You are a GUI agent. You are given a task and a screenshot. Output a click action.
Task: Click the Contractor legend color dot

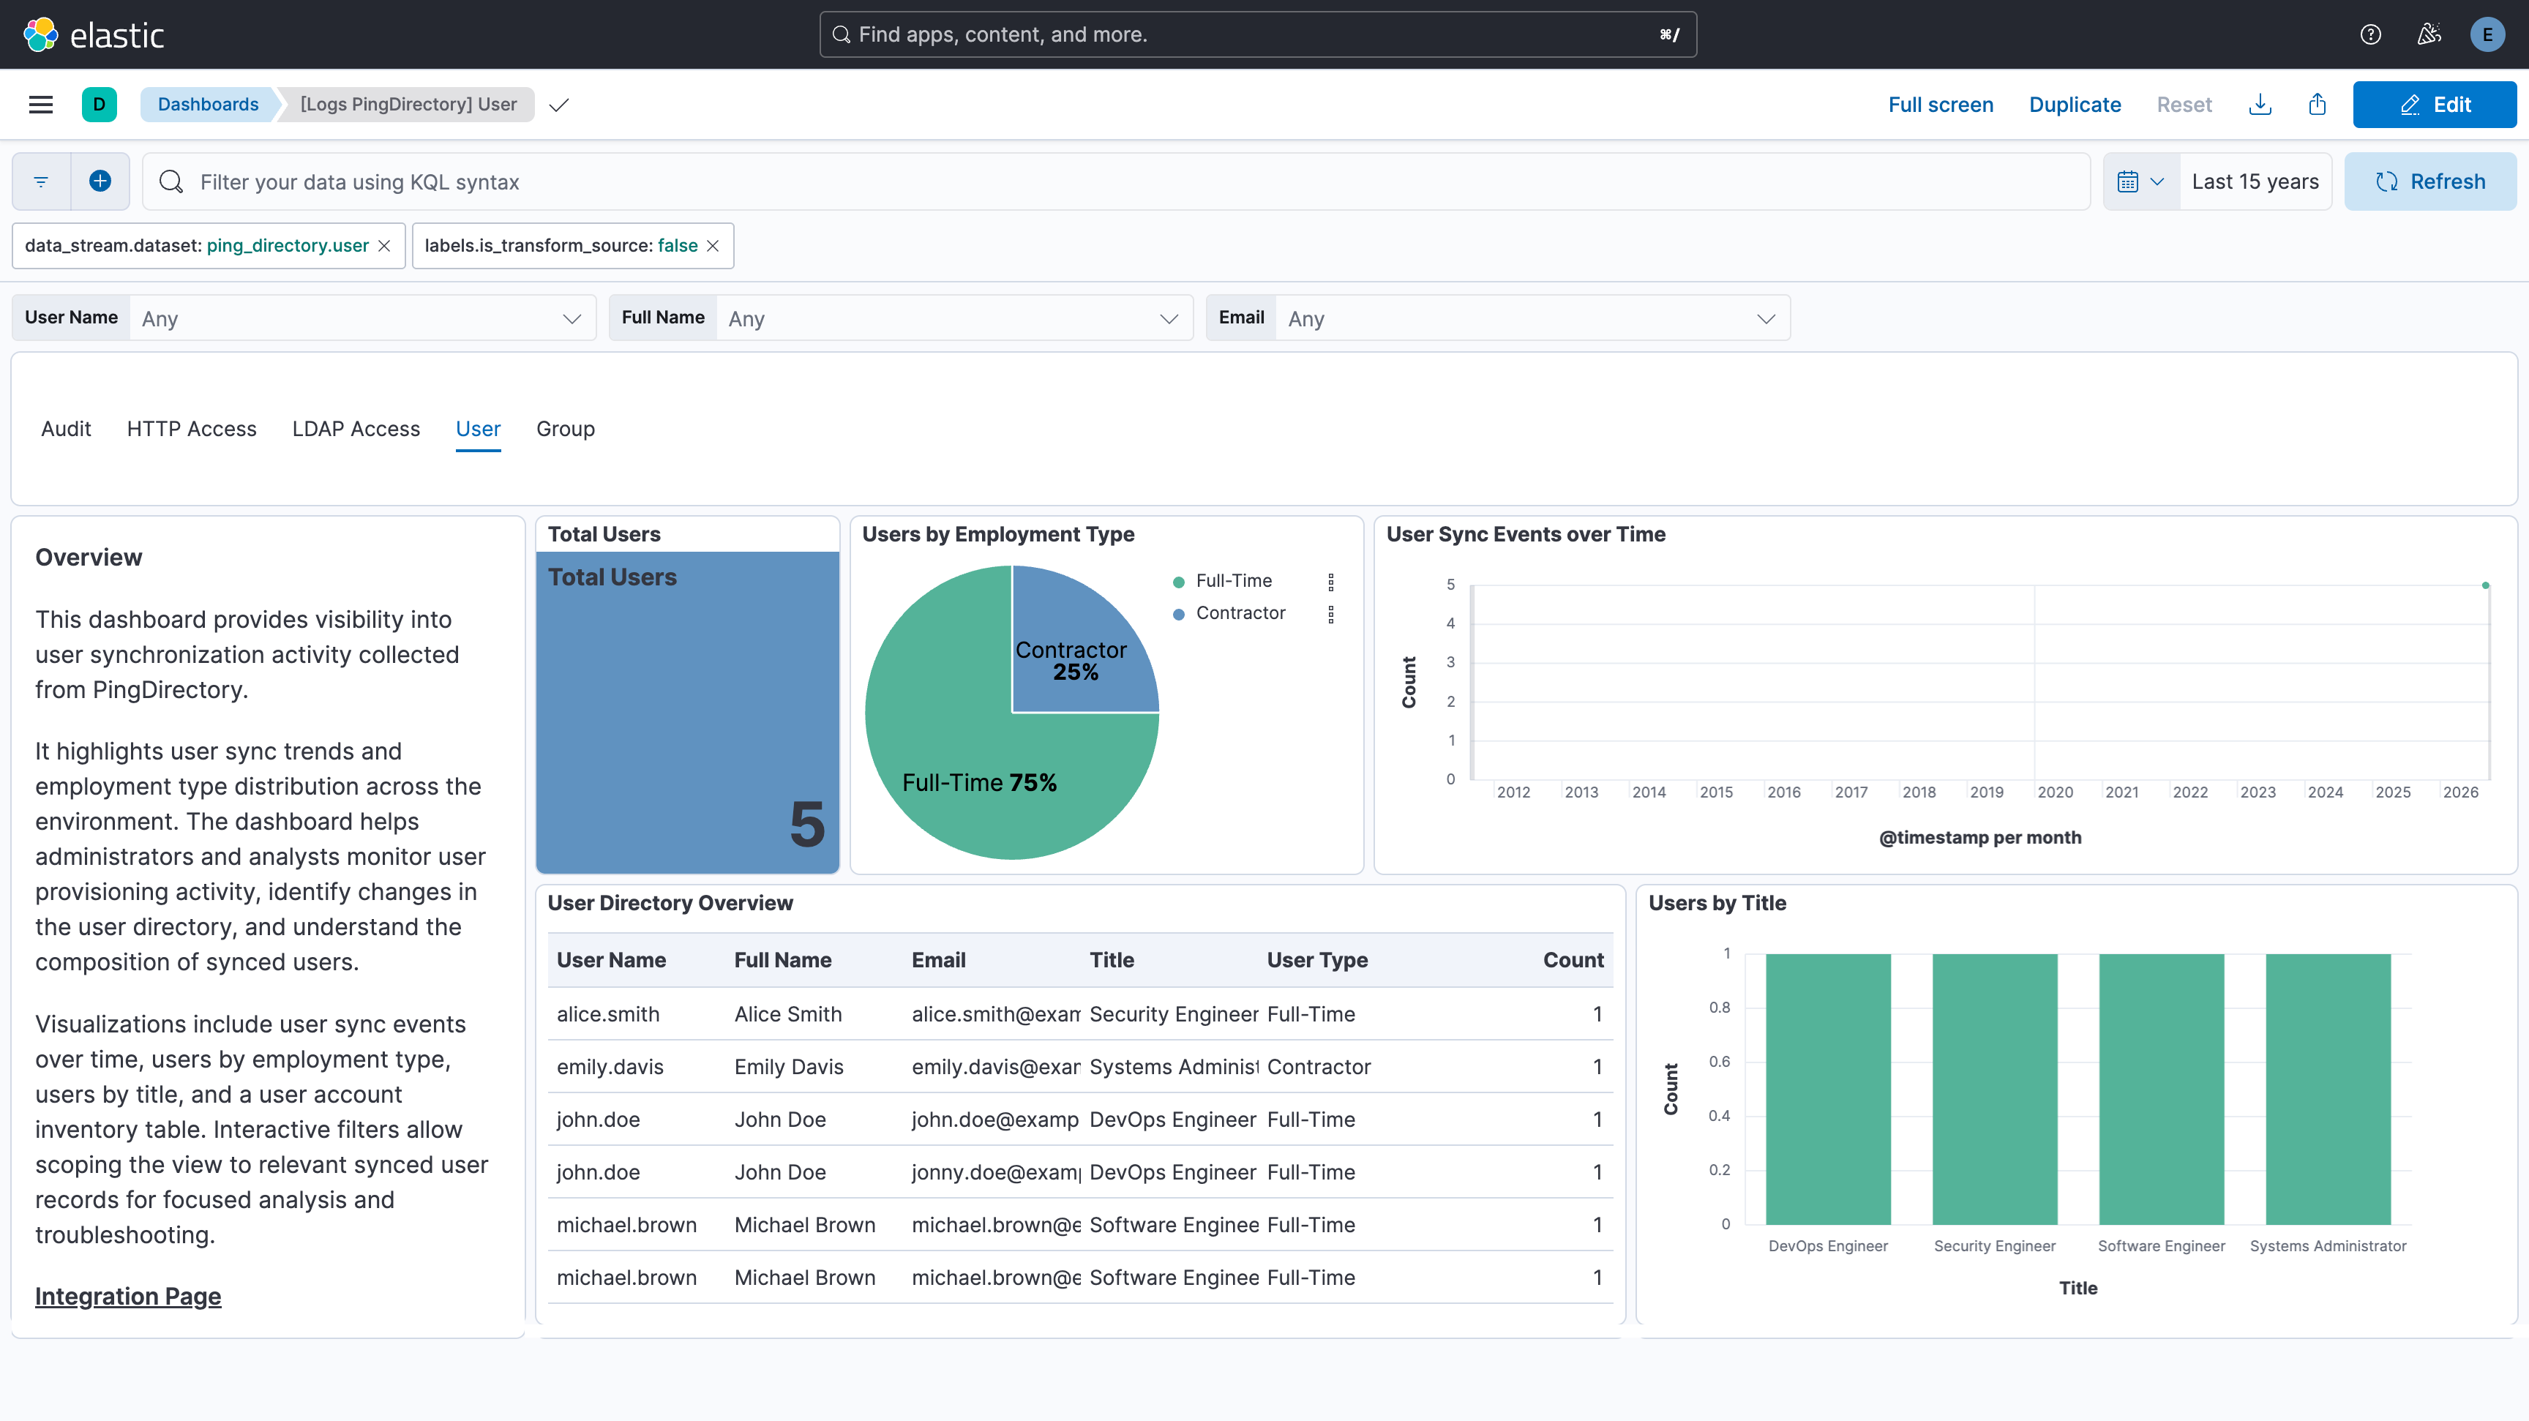coord(1178,615)
